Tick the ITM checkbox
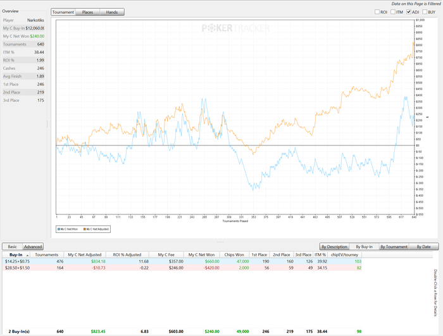The image size is (443, 336). [x=393, y=12]
